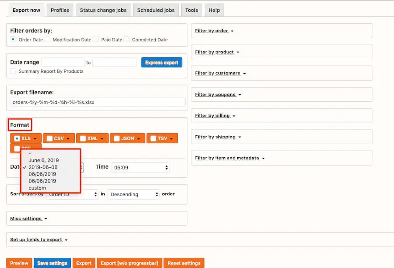Expand Filter by product section

tap(217, 52)
